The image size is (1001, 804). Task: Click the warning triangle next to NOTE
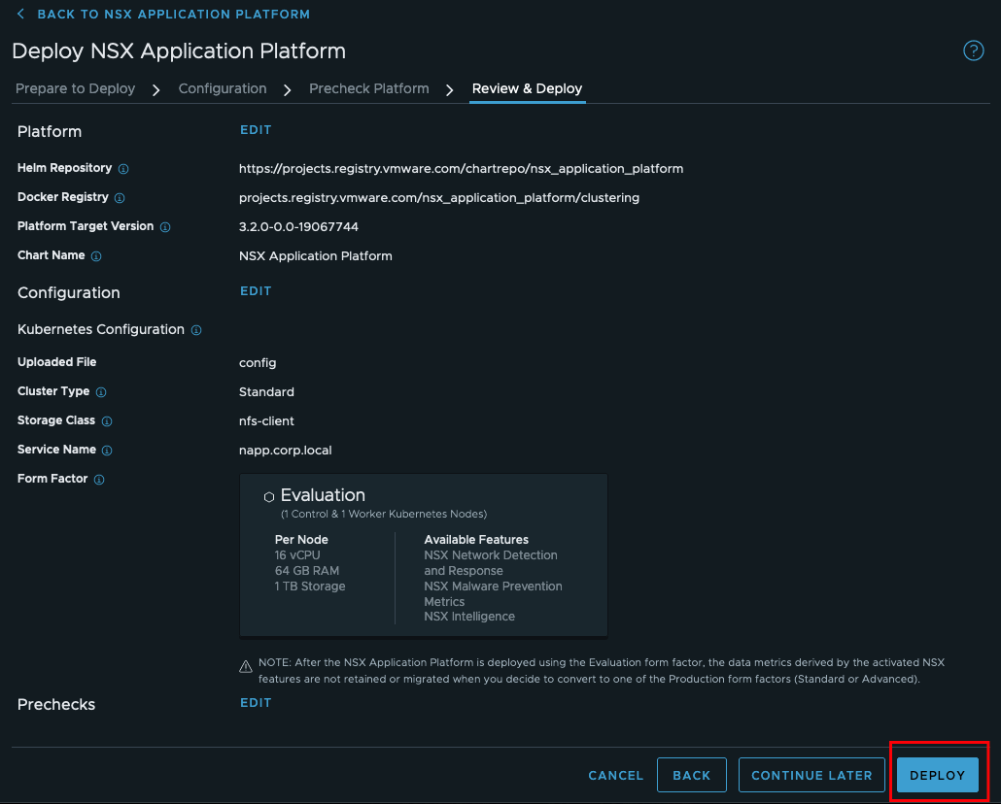click(x=246, y=666)
